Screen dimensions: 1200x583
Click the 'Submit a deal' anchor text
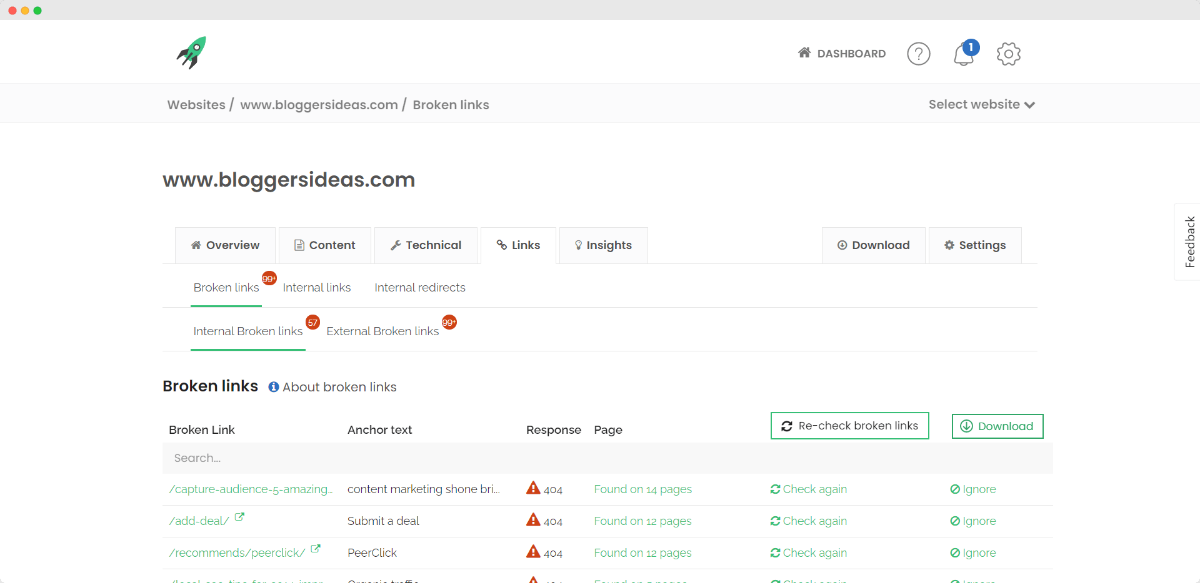click(383, 521)
